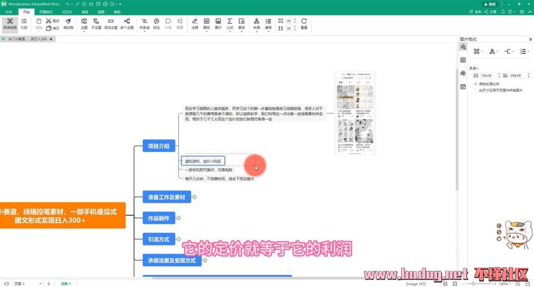Screen dimensions: 534x287
Task: Open the 大纲 outline view
Action: click(24, 23)
